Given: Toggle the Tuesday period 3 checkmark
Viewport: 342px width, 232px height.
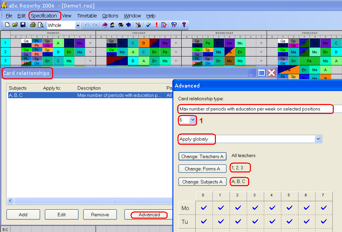Looking at the screenshot, I should pyautogui.click(x=255, y=221).
